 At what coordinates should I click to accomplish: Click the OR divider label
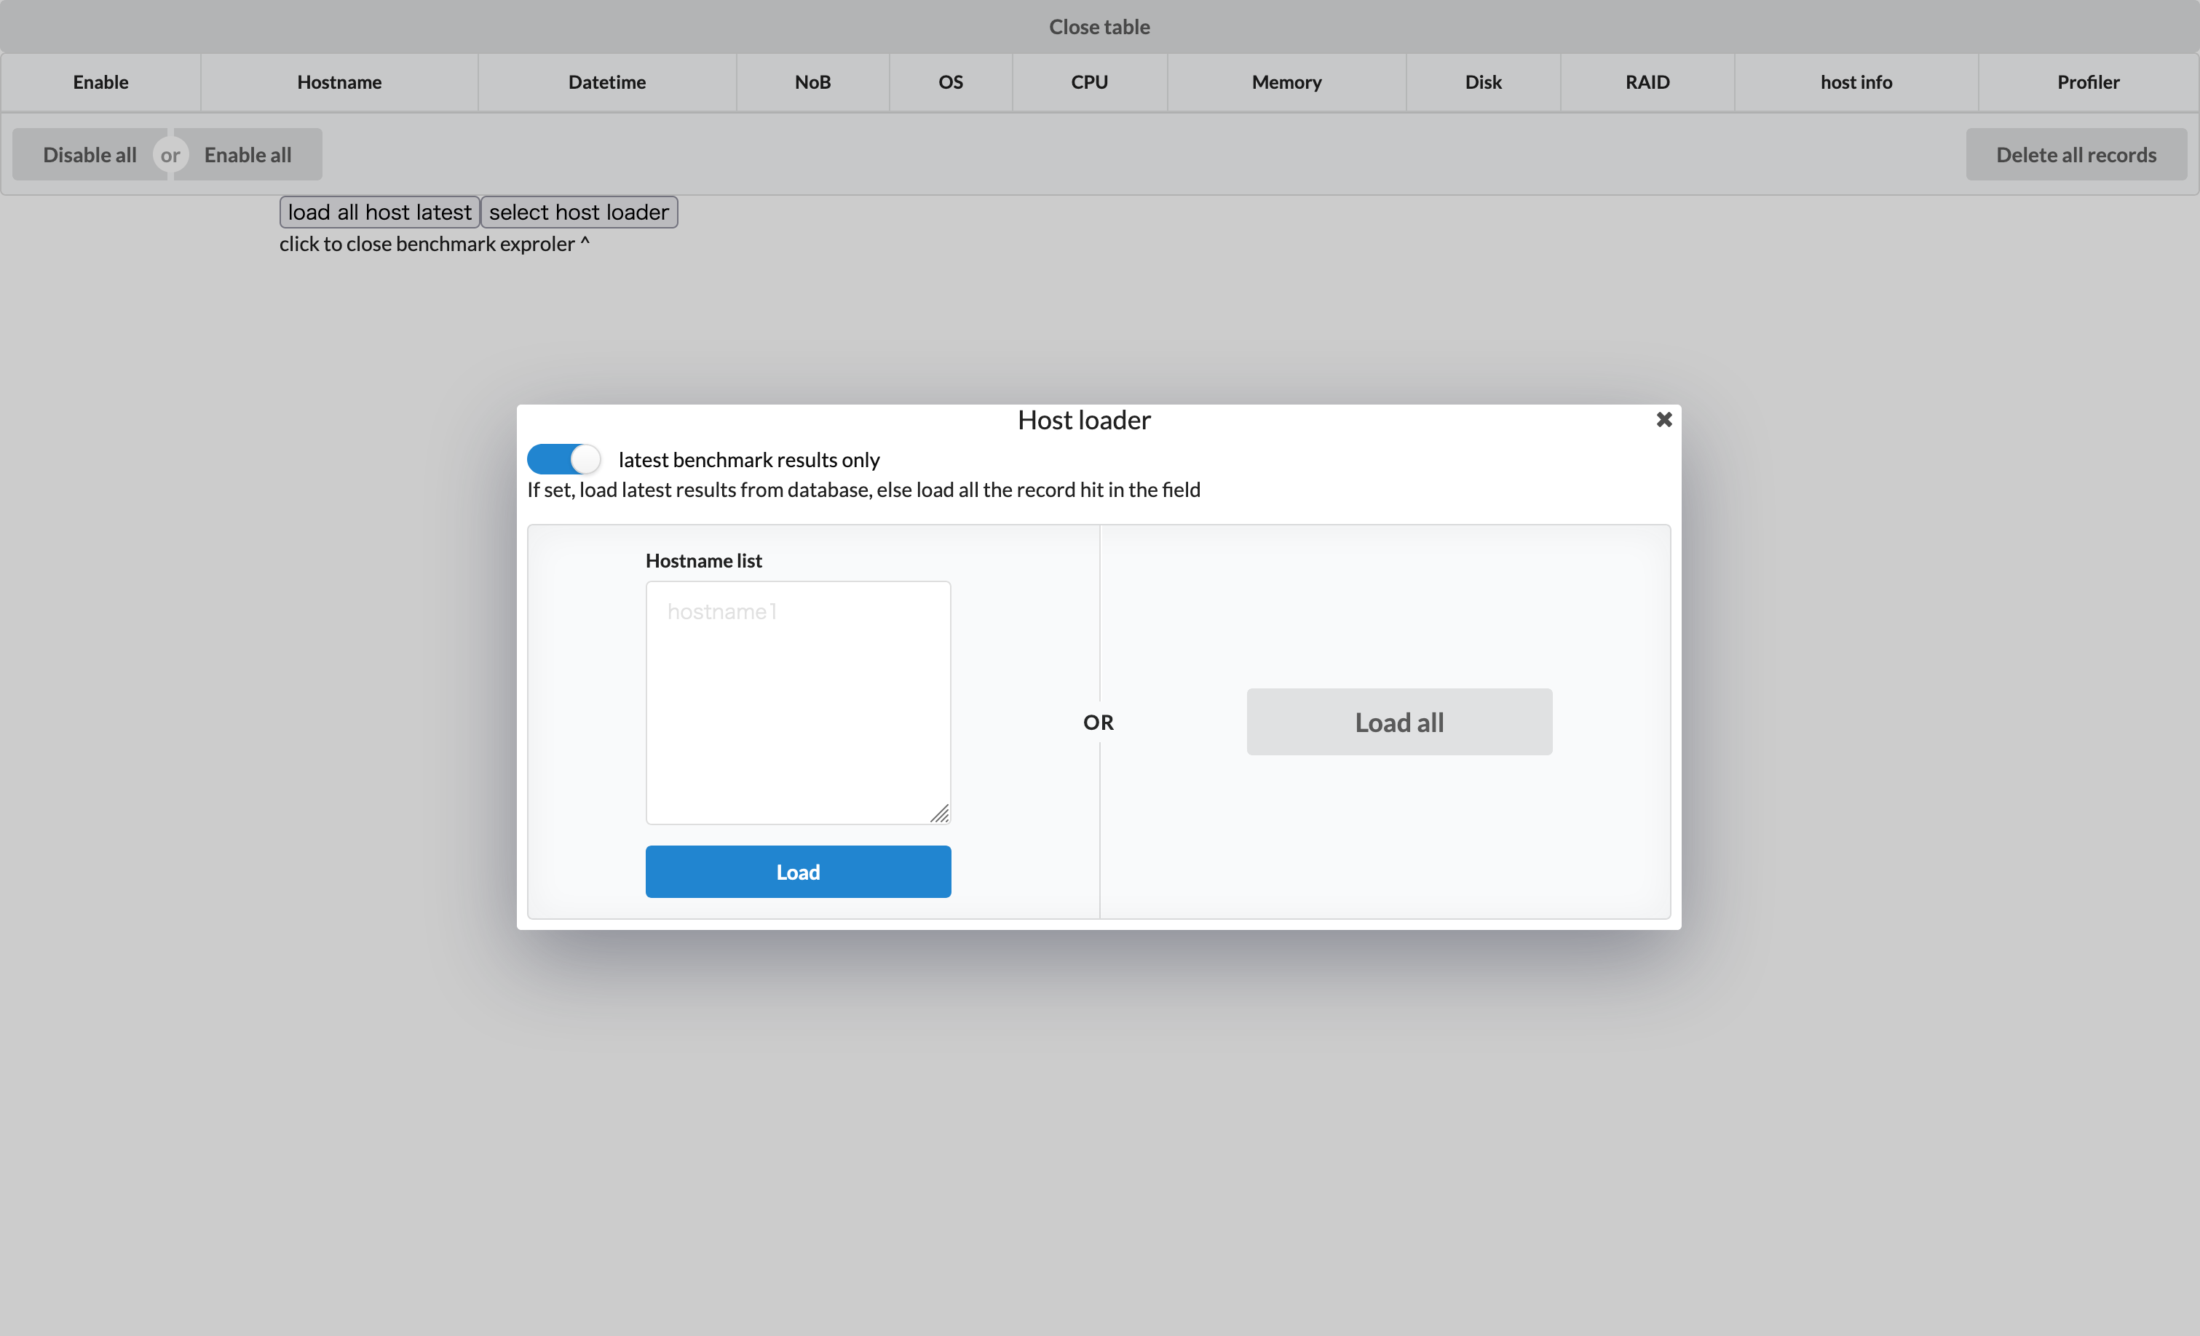point(1099,722)
